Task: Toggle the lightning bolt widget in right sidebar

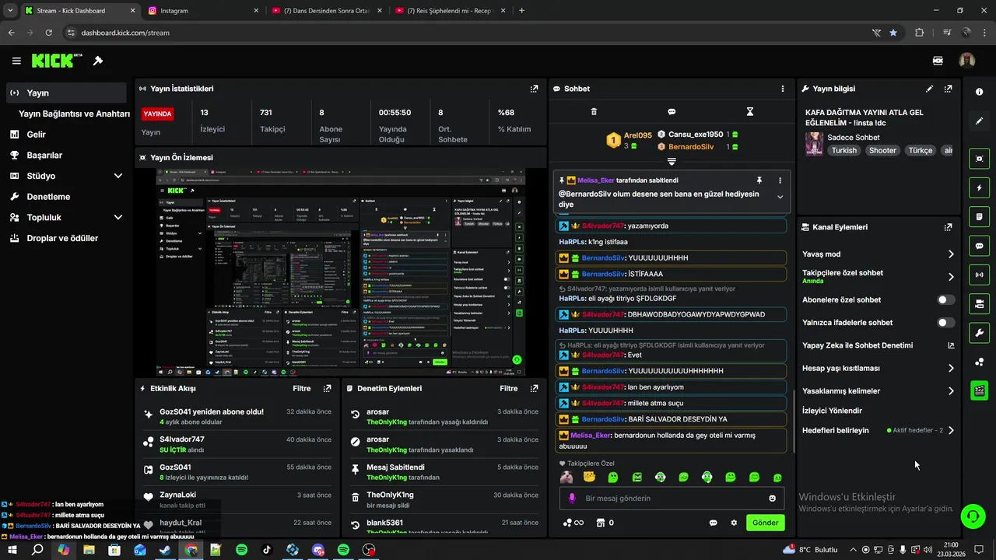Action: pos(979,187)
